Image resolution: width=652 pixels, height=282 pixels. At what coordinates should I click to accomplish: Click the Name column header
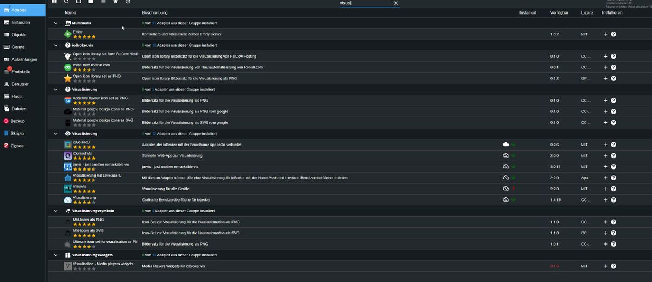[70, 12]
